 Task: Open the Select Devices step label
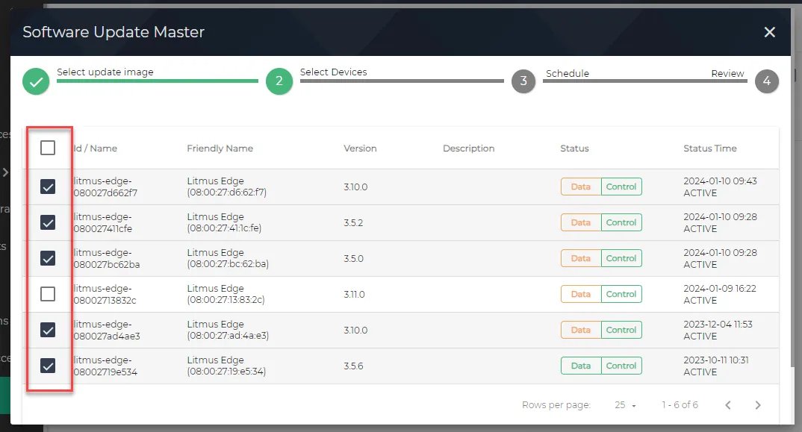(334, 72)
